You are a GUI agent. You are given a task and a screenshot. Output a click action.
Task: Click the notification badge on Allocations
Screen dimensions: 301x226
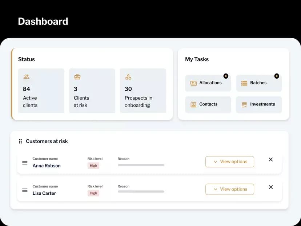(x=226, y=76)
